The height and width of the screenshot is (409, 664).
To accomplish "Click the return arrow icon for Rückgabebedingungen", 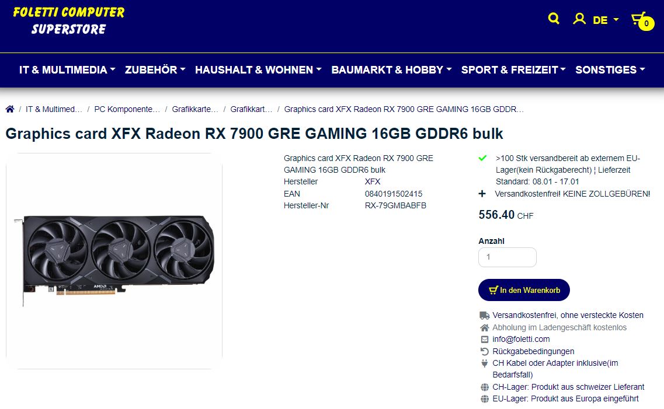I will [x=485, y=351].
